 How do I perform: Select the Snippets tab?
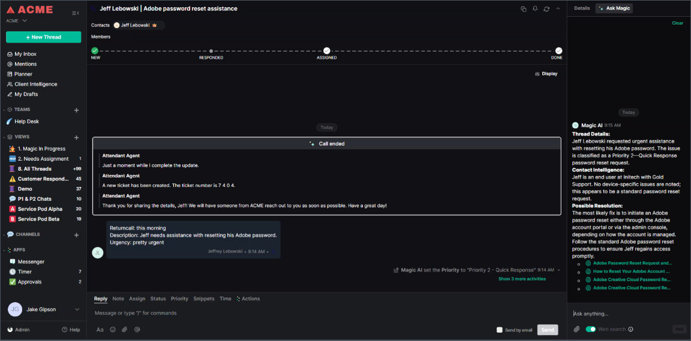click(x=203, y=298)
